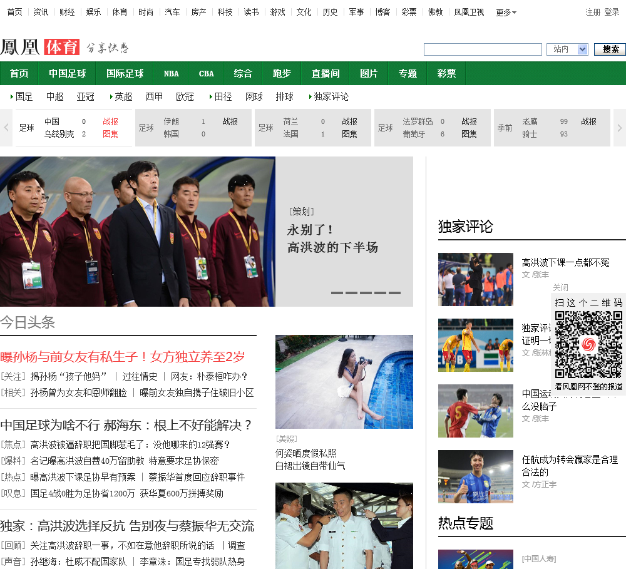Select 网球 in the sub-navigation
This screenshot has width=626, height=569.
[254, 96]
